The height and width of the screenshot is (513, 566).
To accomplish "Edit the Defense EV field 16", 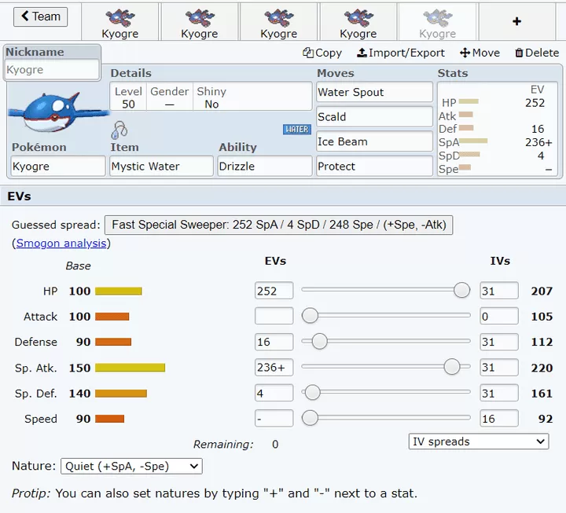I will [274, 342].
